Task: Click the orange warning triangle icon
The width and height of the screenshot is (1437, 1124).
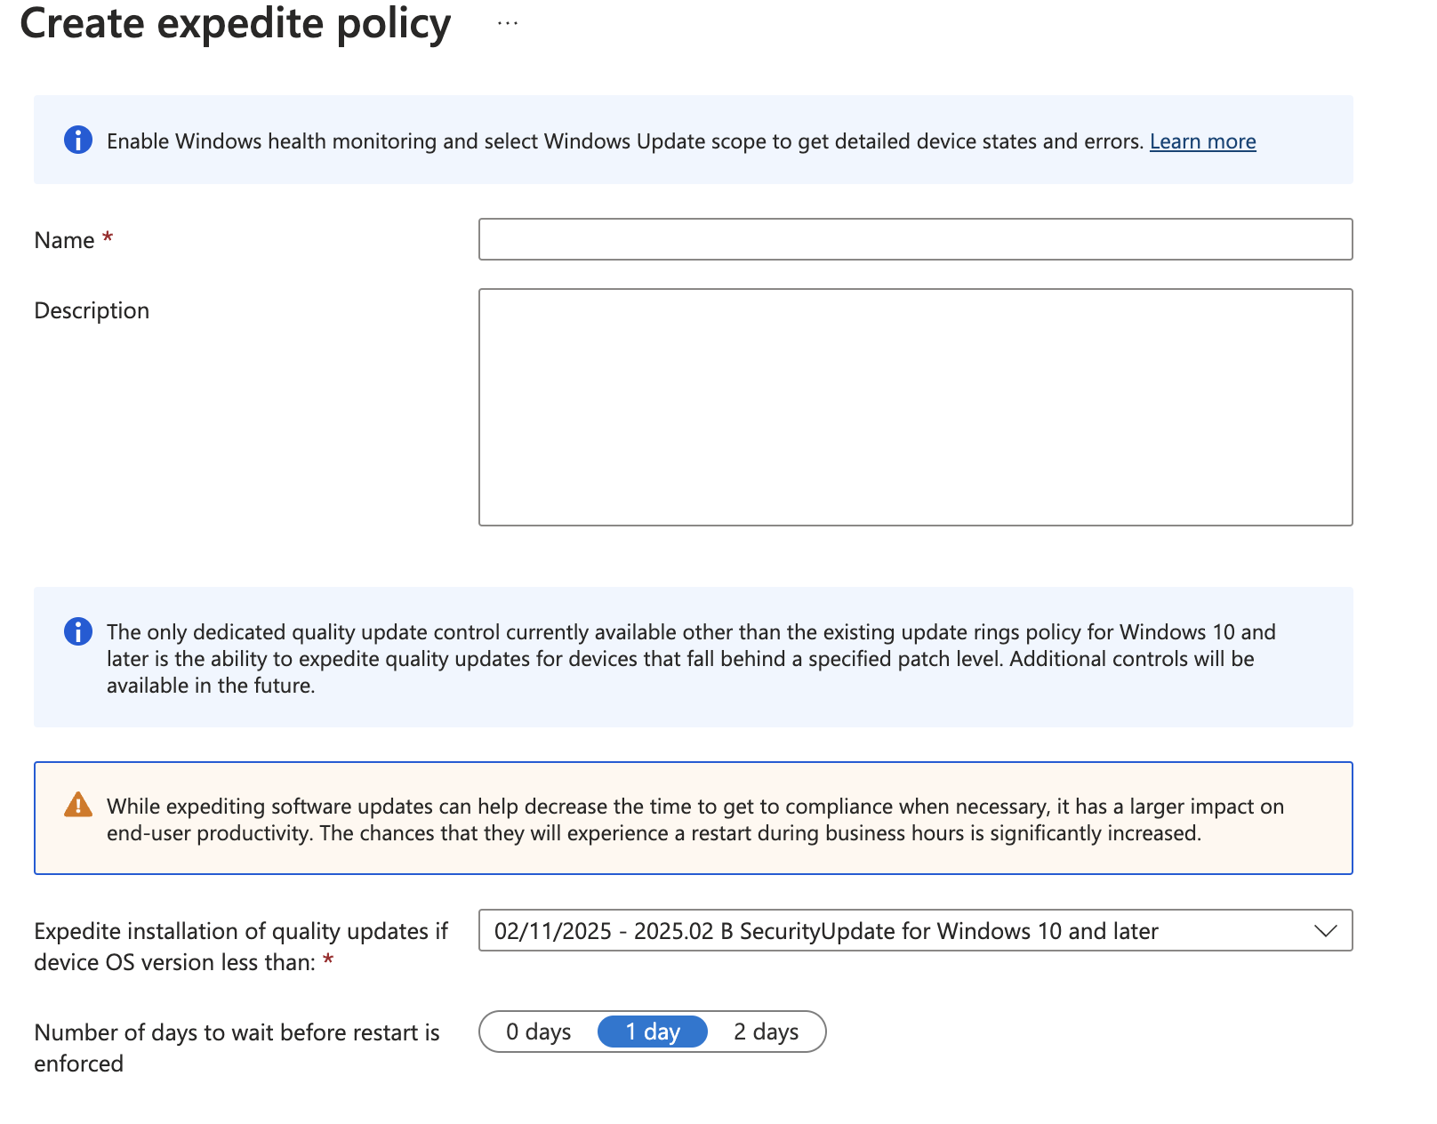Action: [x=78, y=805]
